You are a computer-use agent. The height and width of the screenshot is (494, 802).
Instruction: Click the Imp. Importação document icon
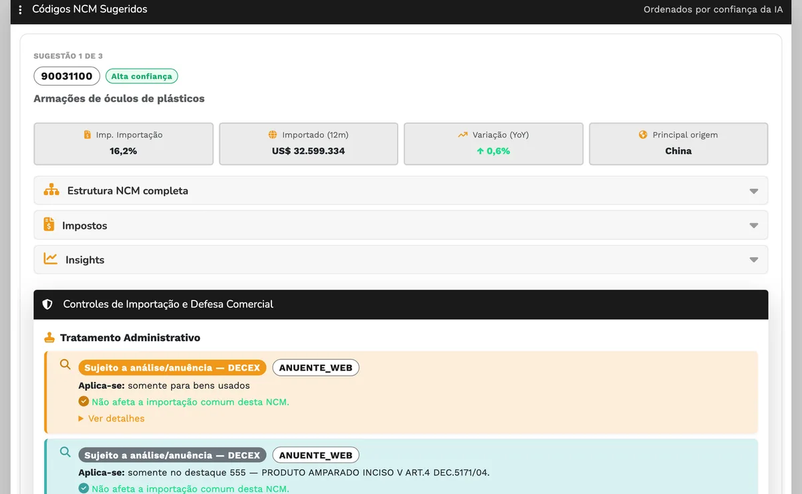click(88, 135)
